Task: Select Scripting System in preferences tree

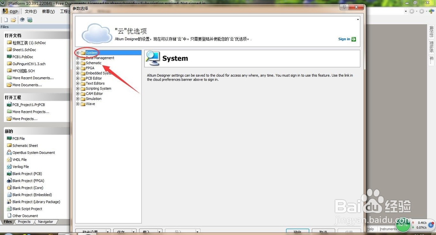Action: click(x=99, y=89)
